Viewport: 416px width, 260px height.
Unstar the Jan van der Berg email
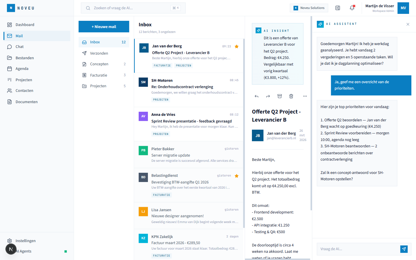pos(237,47)
